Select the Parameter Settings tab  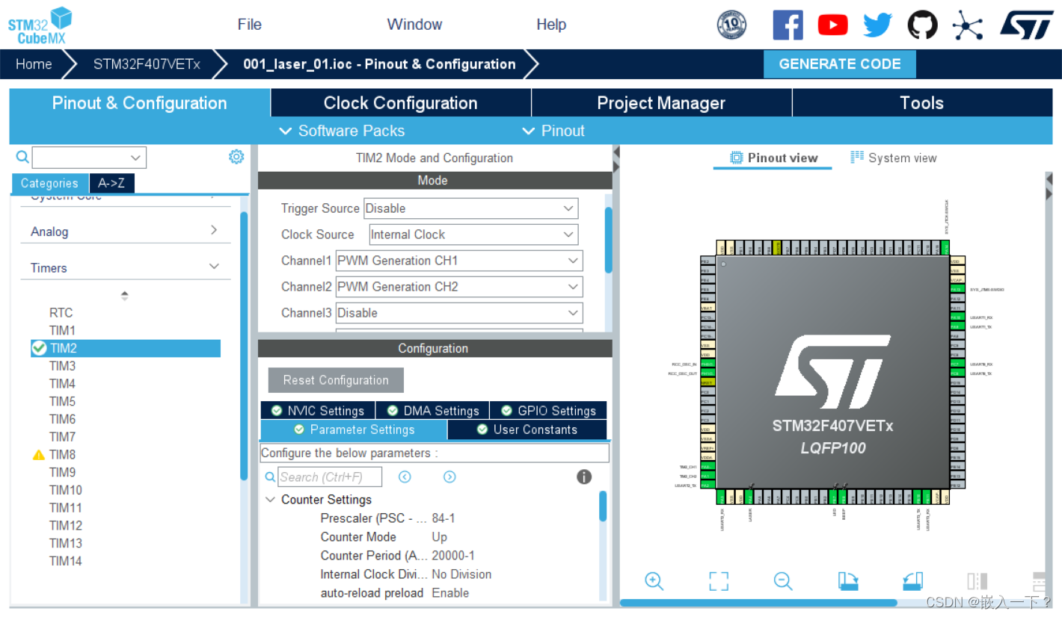pyautogui.click(x=354, y=430)
